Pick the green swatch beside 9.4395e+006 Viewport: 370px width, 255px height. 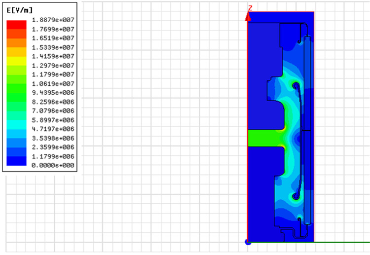pos(16,94)
